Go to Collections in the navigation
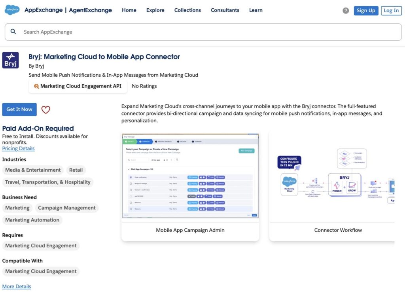This screenshot has width=405, height=297. (187, 10)
